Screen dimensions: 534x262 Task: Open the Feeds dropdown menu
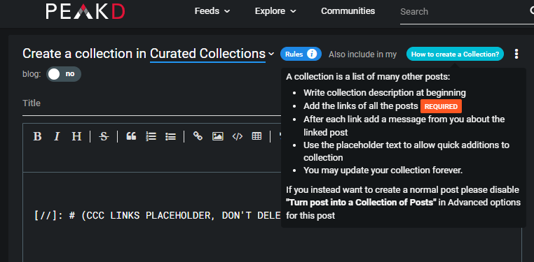point(212,11)
